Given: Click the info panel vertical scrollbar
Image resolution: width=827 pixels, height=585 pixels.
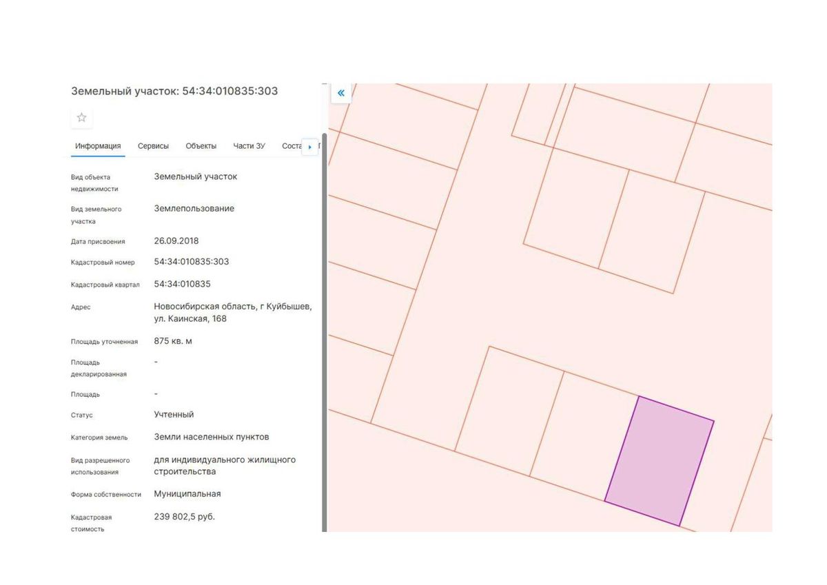Looking at the screenshot, I should [324, 332].
